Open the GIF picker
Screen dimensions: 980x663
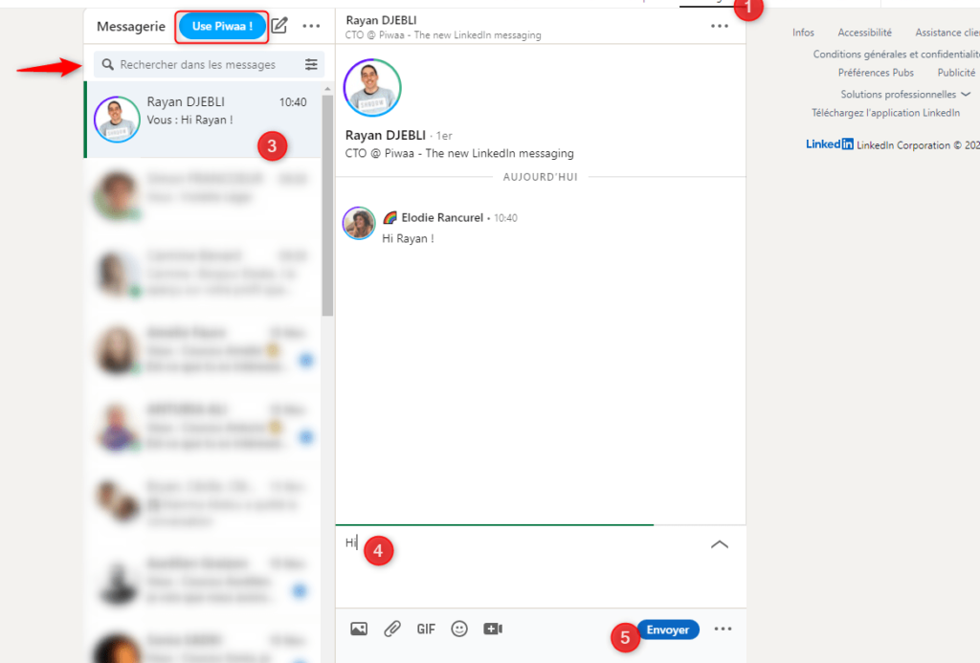point(426,630)
